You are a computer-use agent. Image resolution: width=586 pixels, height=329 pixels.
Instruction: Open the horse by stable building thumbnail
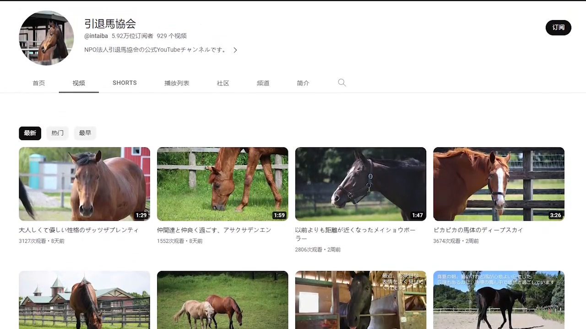point(84,300)
